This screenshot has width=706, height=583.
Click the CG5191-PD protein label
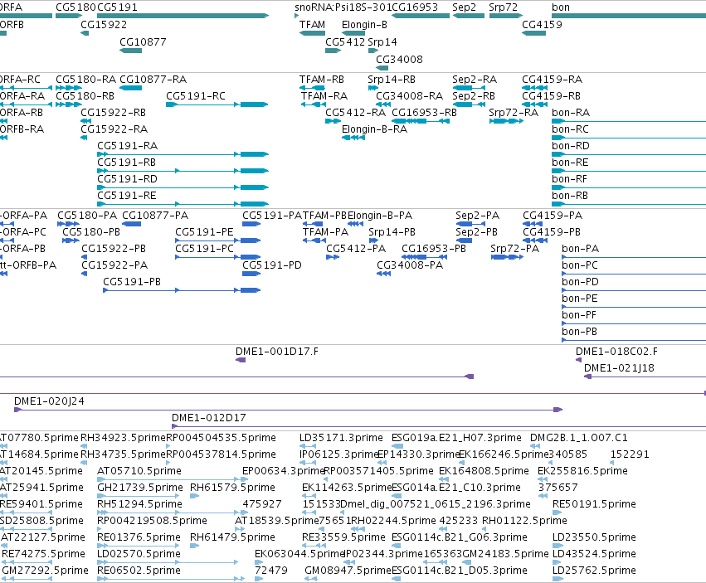(x=272, y=265)
